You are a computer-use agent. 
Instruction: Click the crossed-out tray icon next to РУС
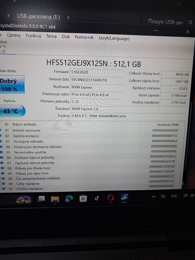[x=163, y=197]
